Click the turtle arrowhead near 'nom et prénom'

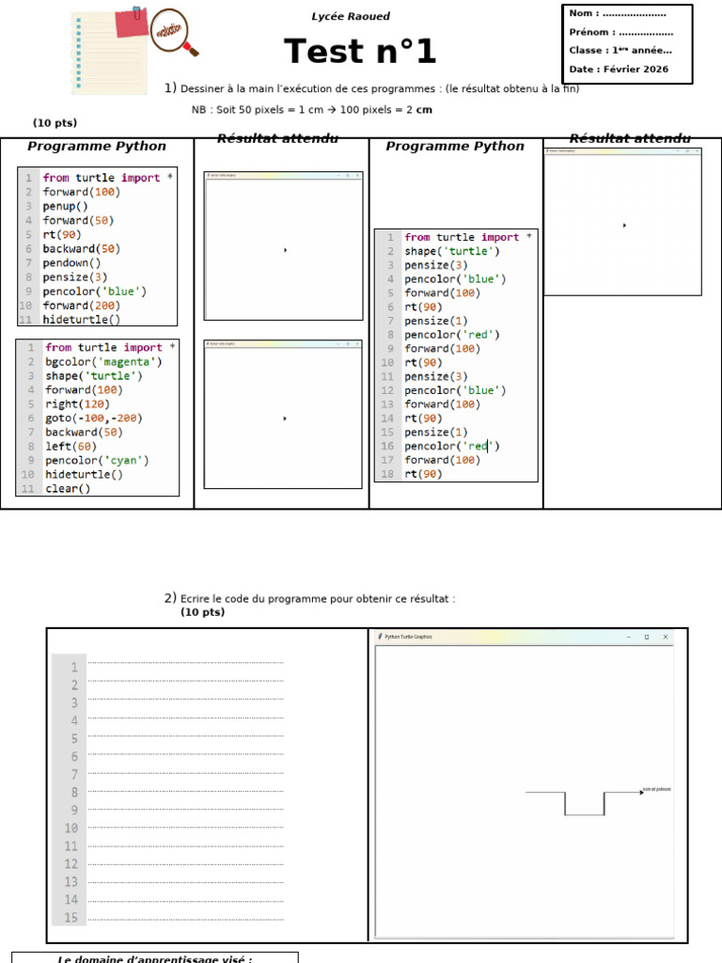[x=641, y=792]
